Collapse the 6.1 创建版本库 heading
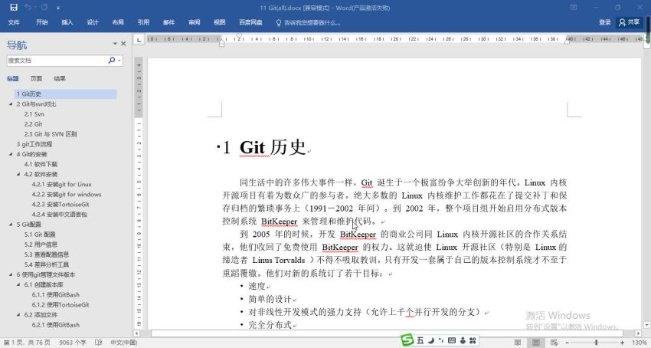Screen dimensions: 651x348 (18, 285)
